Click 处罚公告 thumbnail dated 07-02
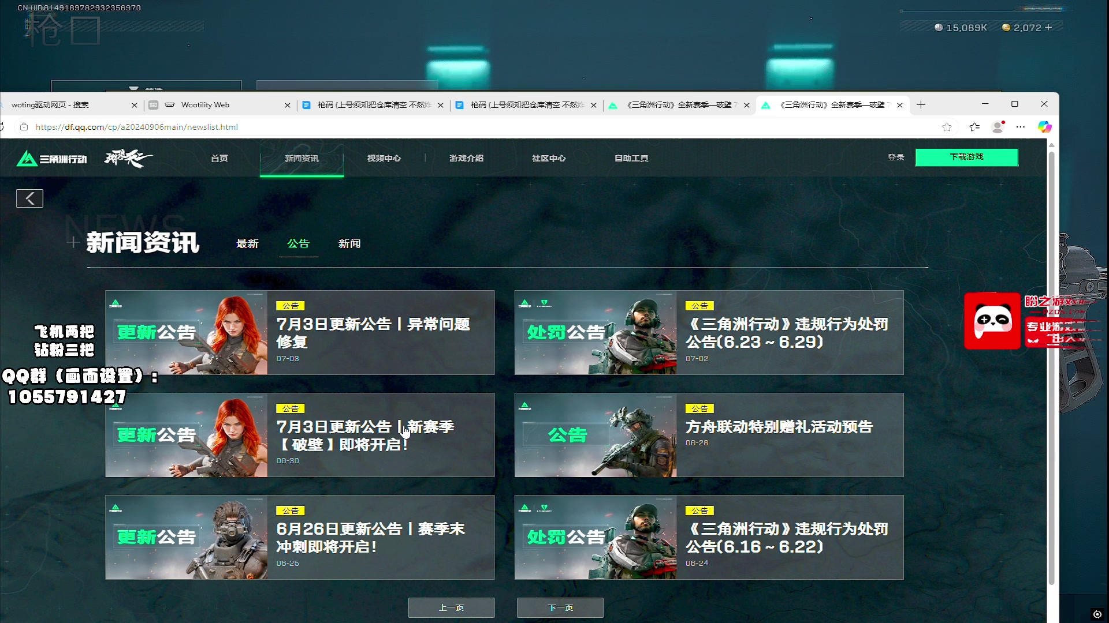The height and width of the screenshot is (623, 1109). (x=596, y=332)
